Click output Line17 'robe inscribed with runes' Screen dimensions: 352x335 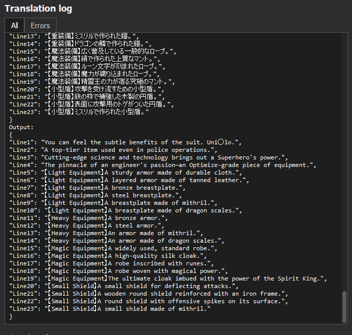[111, 263]
